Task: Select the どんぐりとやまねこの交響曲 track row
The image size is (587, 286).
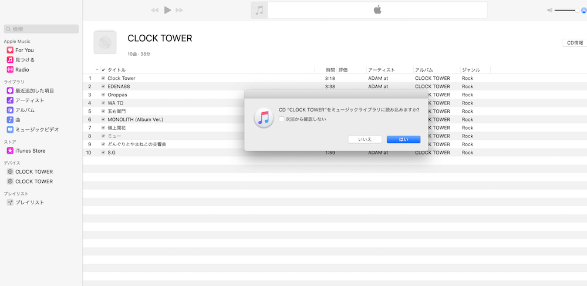Action: click(335, 144)
